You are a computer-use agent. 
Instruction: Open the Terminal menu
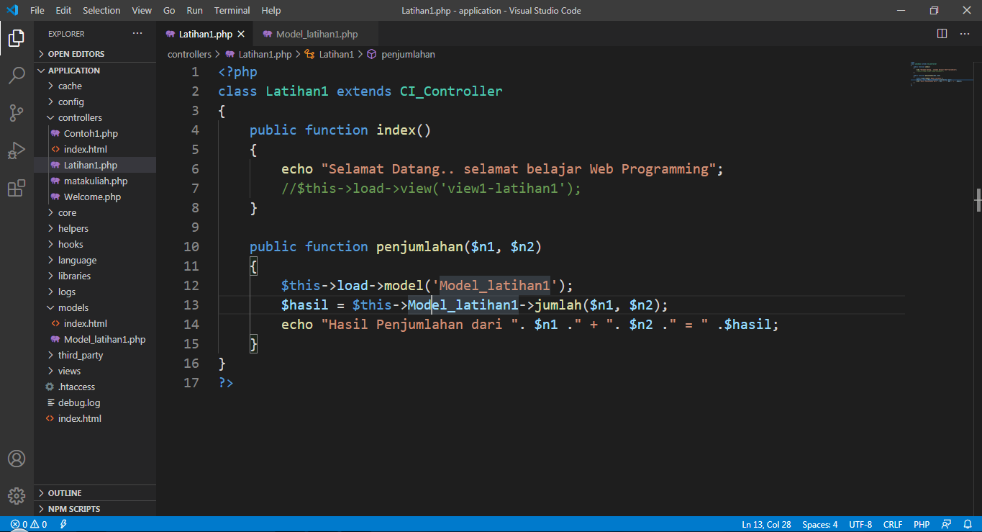point(231,10)
